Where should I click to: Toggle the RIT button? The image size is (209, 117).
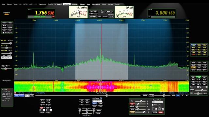(x=48, y=108)
